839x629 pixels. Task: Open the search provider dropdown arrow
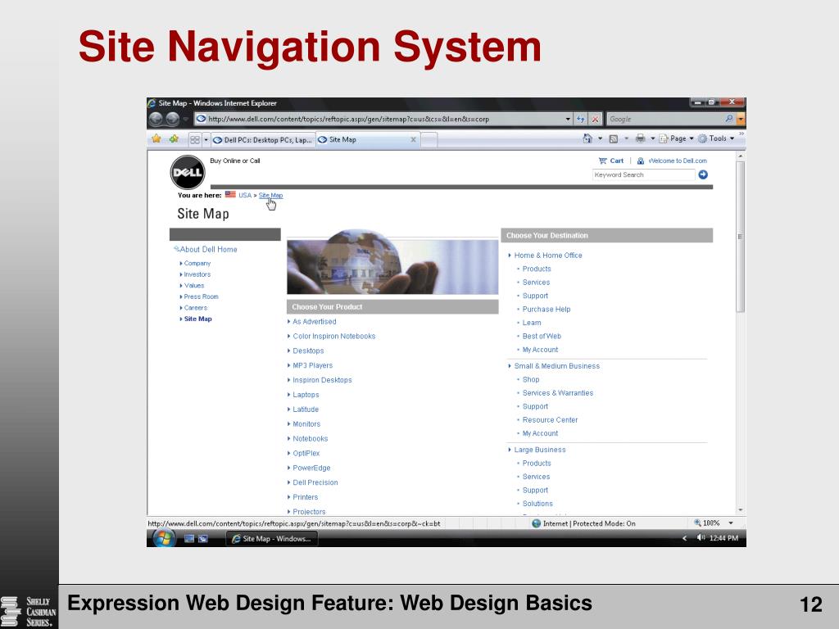pos(741,119)
